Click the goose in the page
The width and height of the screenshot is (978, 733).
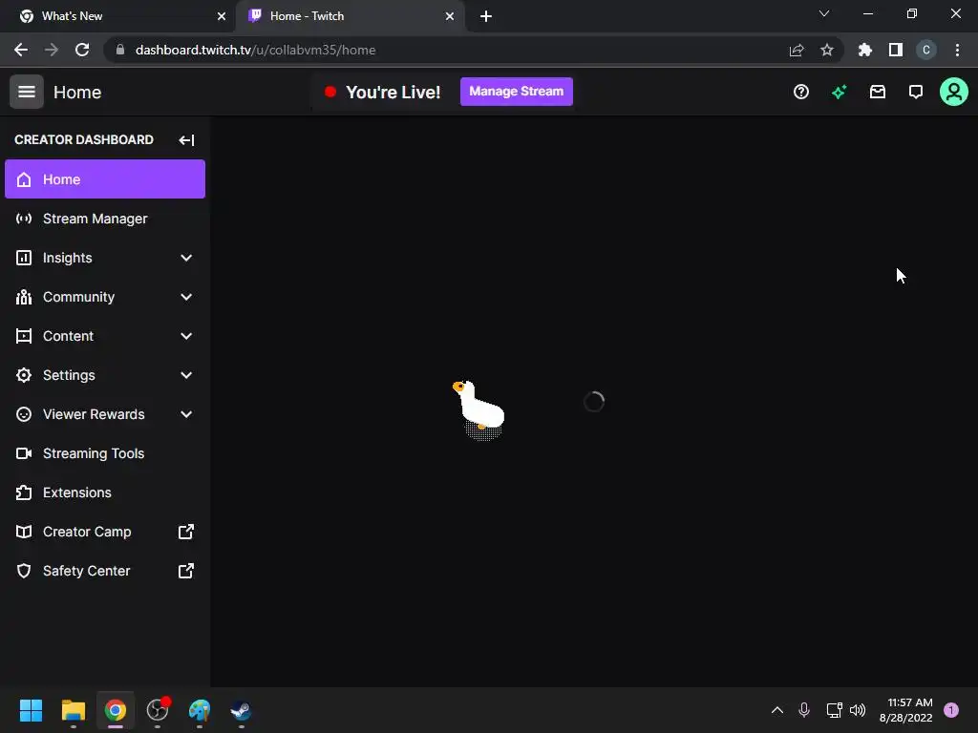point(479,409)
